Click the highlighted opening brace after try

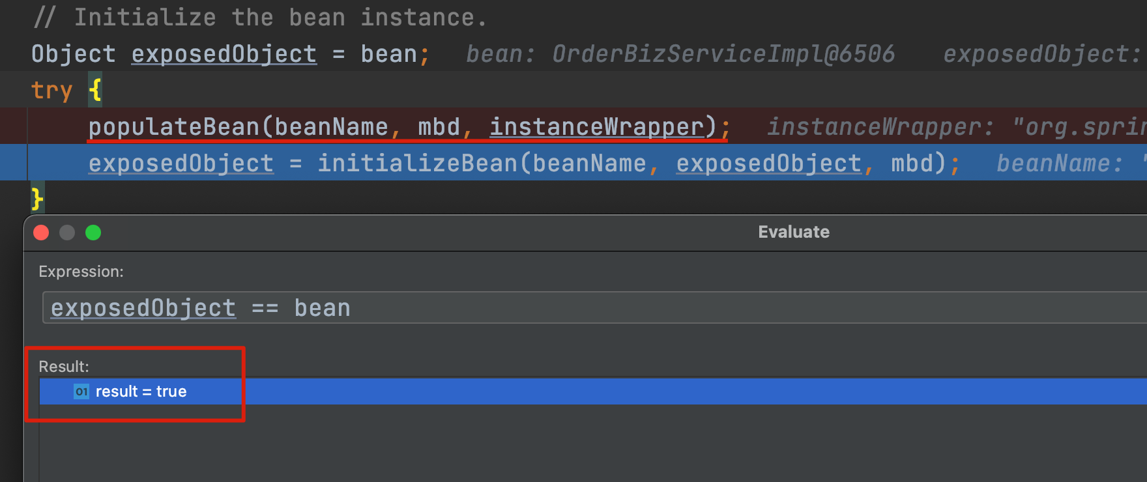95,90
